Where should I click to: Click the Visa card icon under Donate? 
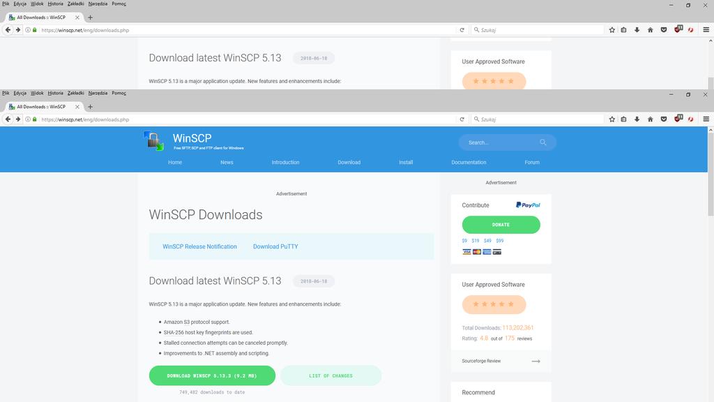click(x=466, y=252)
